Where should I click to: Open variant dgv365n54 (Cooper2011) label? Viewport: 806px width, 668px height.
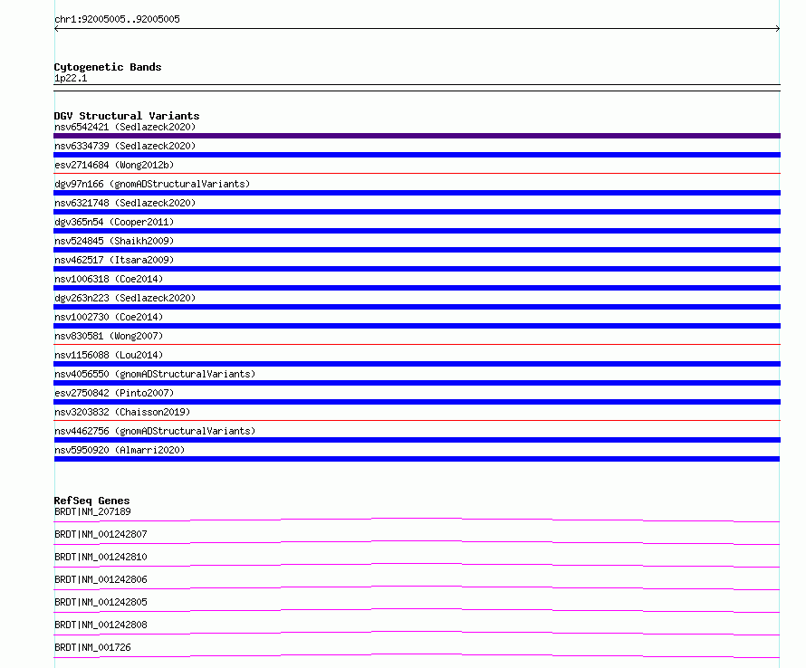[x=114, y=222]
